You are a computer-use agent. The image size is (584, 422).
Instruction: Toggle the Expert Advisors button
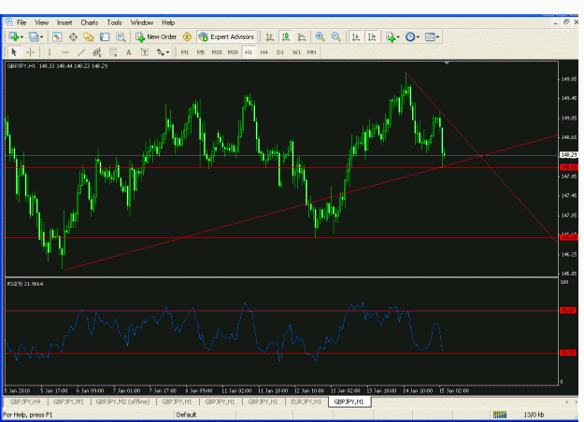(x=226, y=36)
